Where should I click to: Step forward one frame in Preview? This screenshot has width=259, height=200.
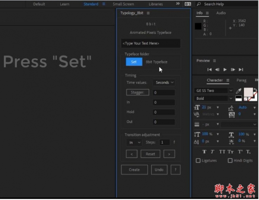[233, 70]
